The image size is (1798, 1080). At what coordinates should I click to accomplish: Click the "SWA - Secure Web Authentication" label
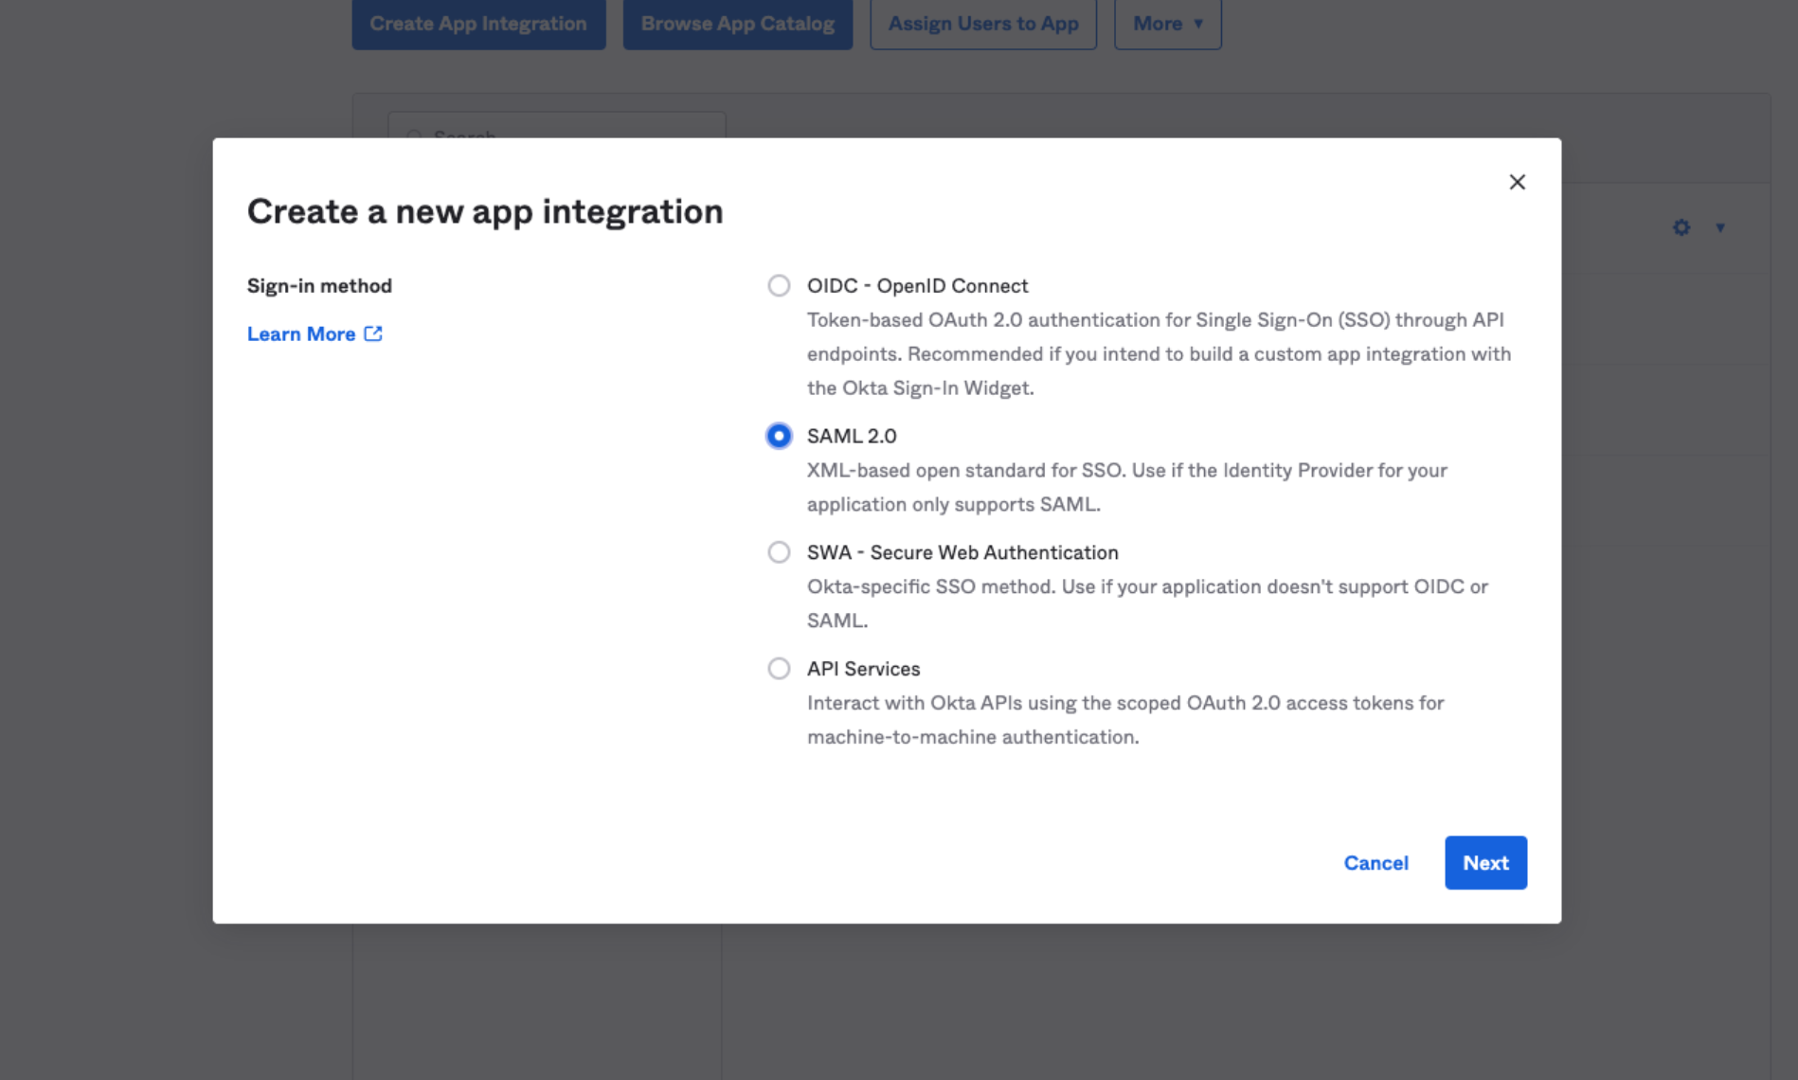962,552
